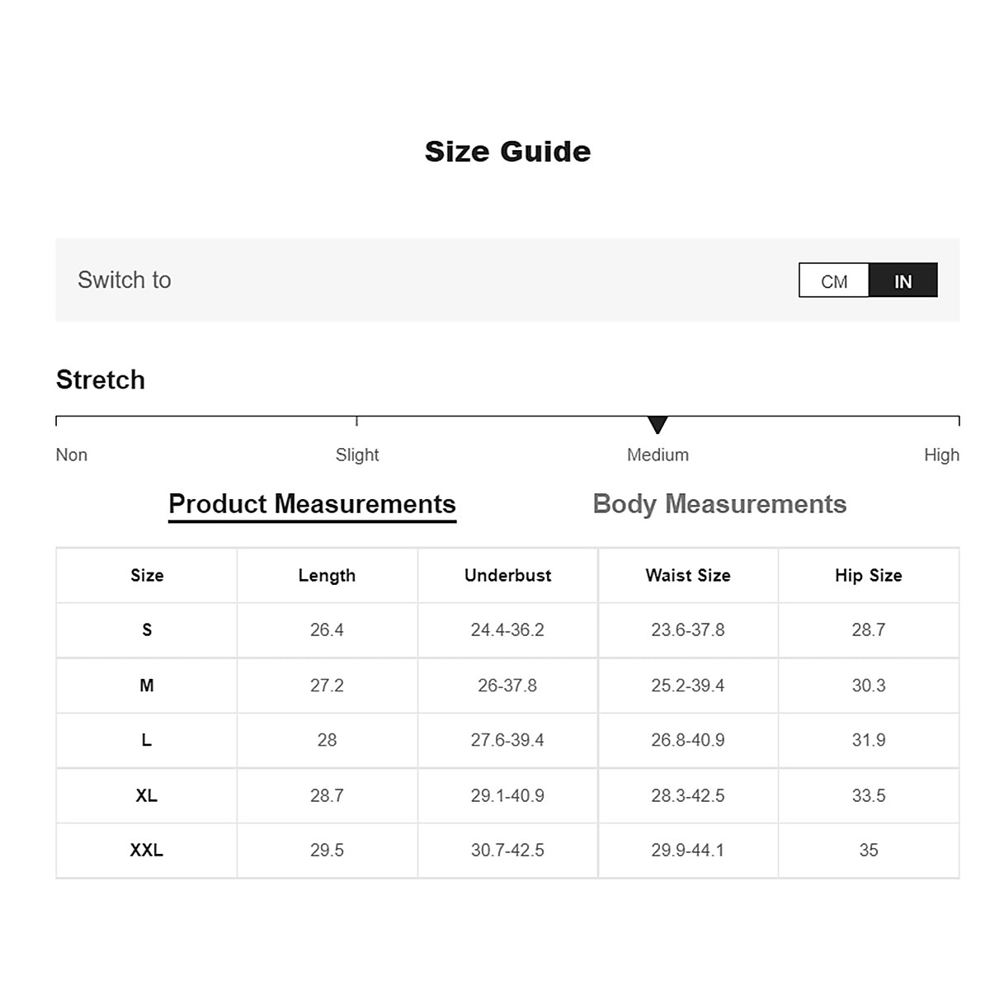This screenshot has width=990, height=990.
Task: Click the Waist Size column header
Action: tap(688, 576)
